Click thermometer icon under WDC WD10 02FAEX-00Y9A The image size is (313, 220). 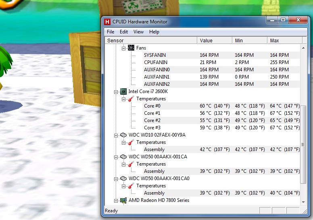[131, 142]
